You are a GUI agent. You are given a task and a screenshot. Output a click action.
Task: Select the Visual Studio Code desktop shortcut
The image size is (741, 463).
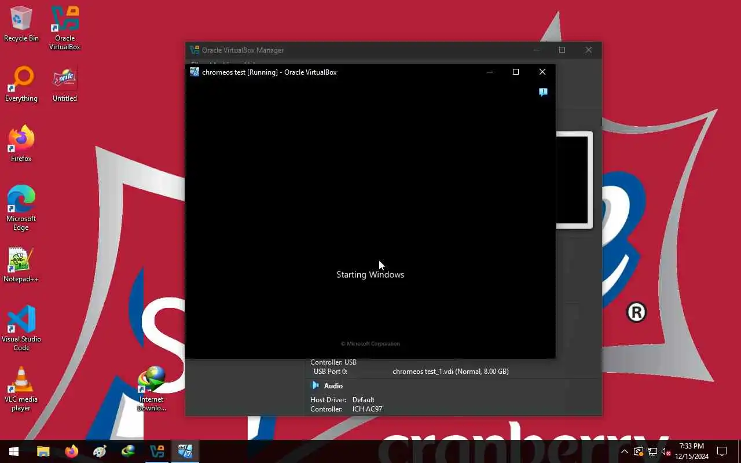point(21,328)
